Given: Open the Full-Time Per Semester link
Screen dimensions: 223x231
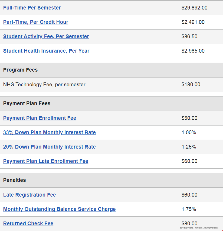Looking at the screenshot, I should tap(32, 8).
